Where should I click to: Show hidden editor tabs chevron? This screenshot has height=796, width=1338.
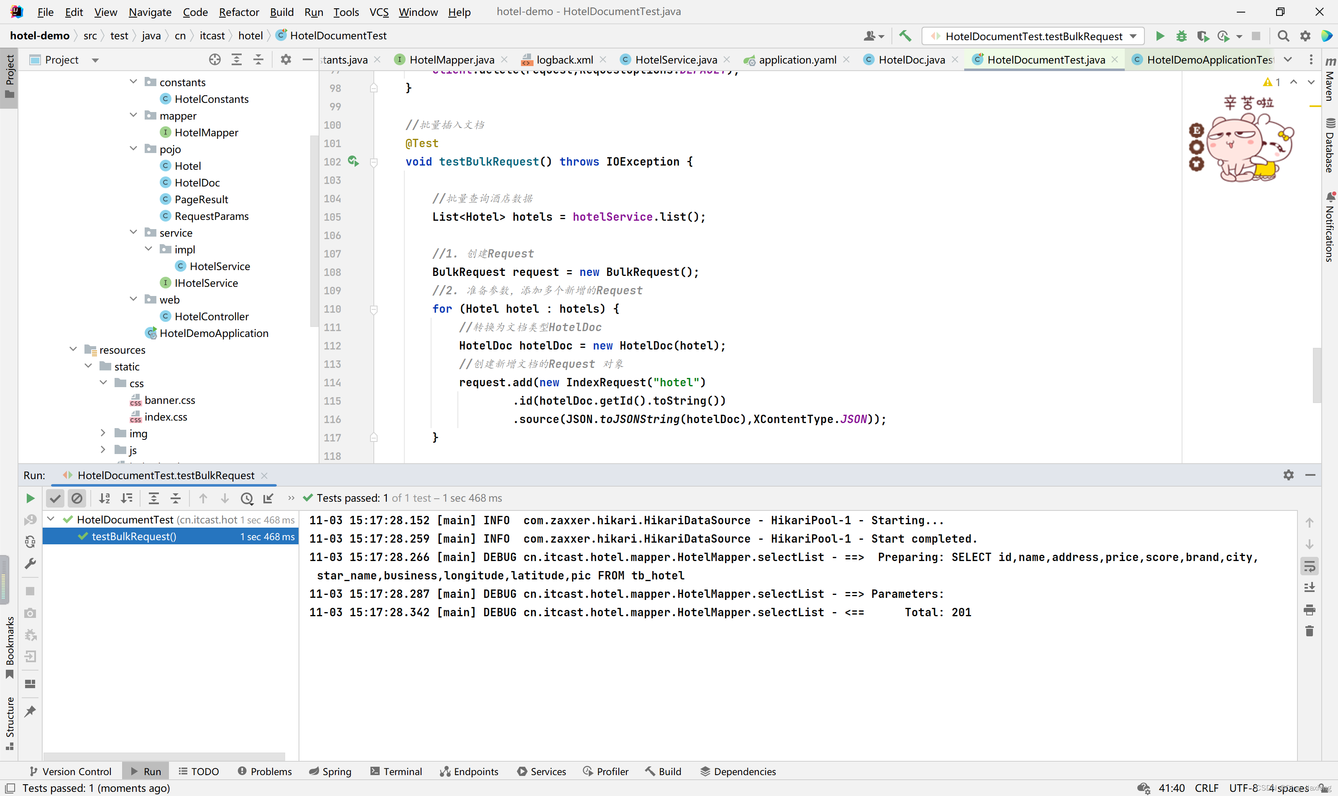[x=1288, y=59]
